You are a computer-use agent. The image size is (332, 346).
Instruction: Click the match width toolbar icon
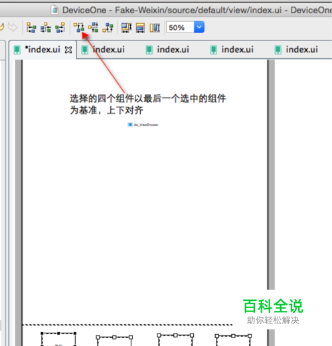pyautogui.click(x=140, y=28)
